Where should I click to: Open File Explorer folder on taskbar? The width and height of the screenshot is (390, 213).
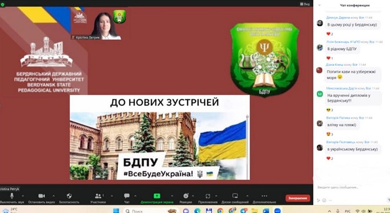[x=254, y=211]
